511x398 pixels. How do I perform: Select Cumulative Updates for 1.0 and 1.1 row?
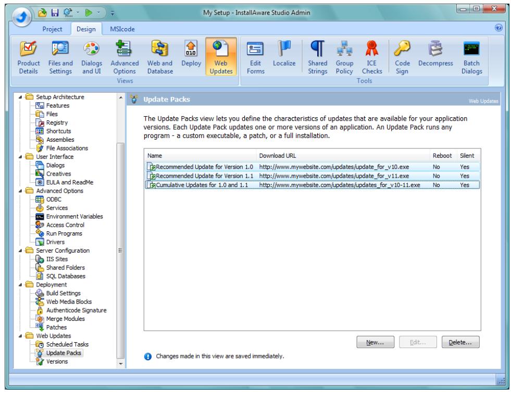coord(312,185)
